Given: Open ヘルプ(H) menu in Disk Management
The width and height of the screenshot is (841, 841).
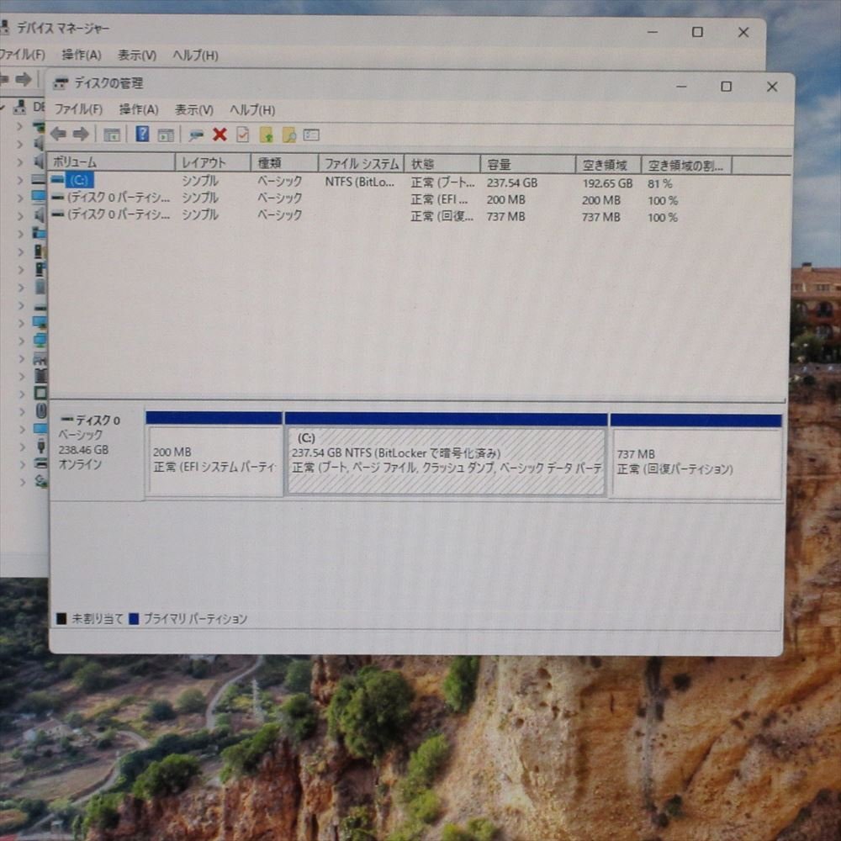Looking at the screenshot, I should [x=252, y=110].
